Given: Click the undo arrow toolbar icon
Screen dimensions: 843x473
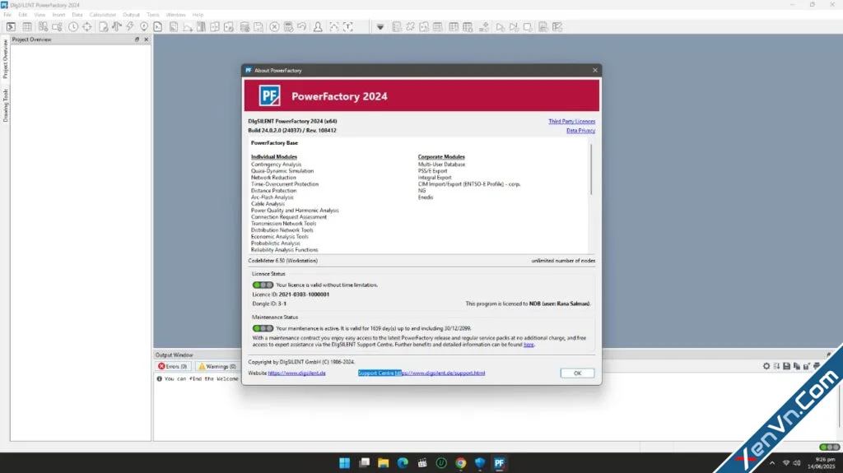Looking at the screenshot, I should tap(302, 27).
